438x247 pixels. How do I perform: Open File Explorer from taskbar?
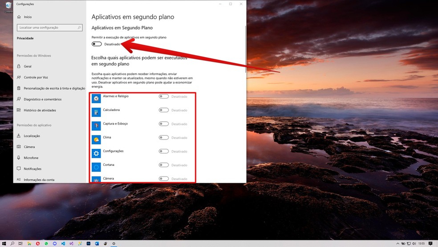click(x=29, y=243)
